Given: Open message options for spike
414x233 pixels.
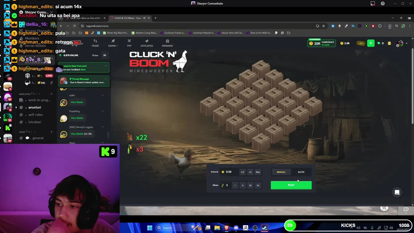Looking at the screenshot, I should 103,95.
